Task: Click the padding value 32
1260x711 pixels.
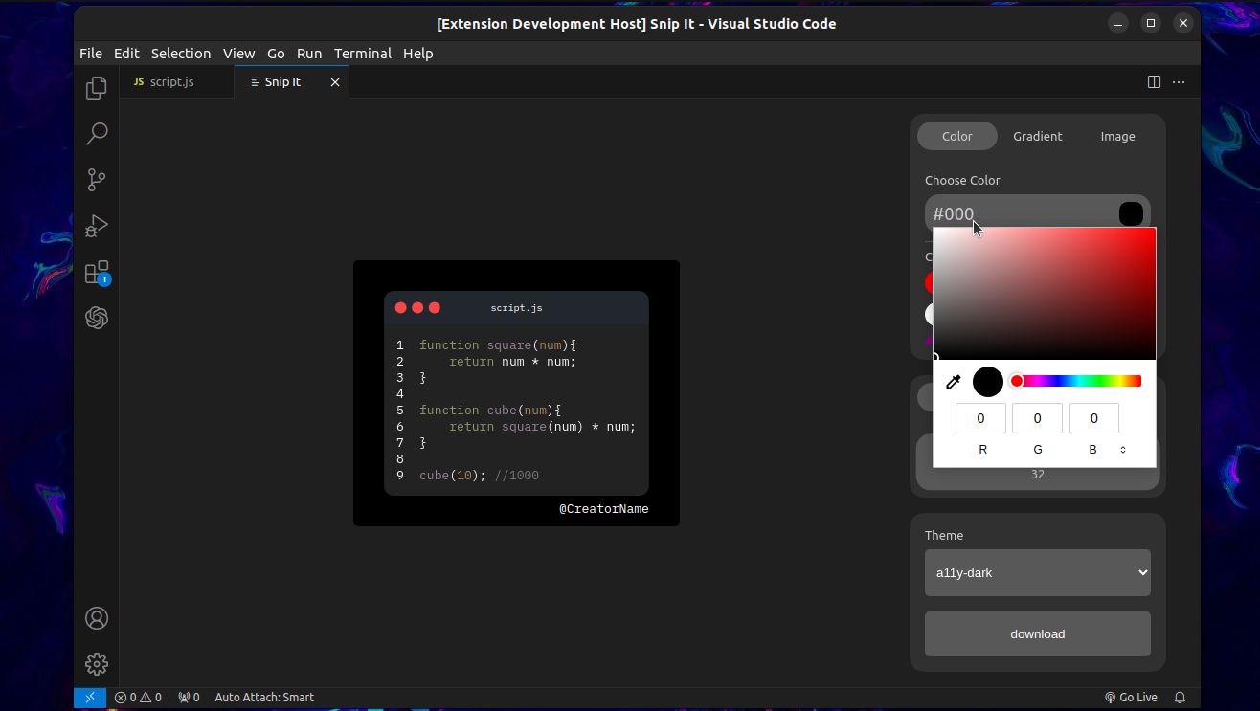Action: point(1038,475)
